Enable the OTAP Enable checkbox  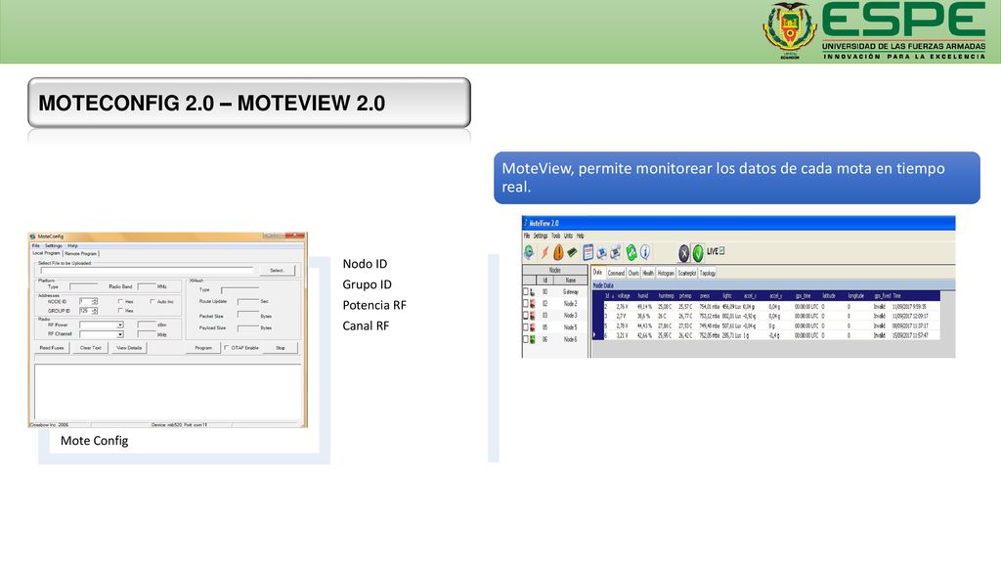tap(226, 347)
